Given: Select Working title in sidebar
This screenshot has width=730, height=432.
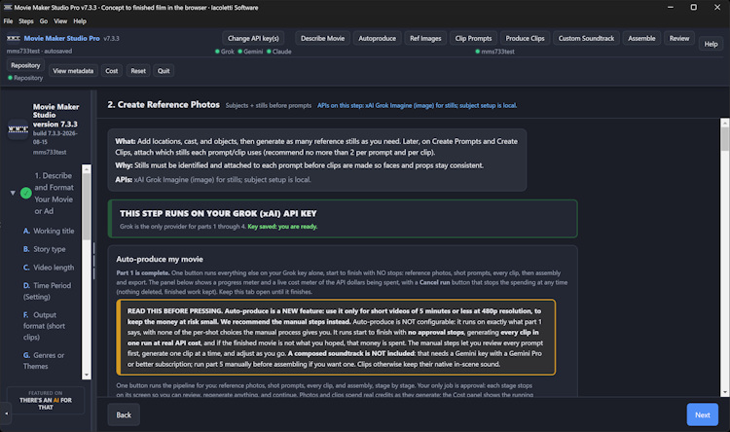Looking at the screenshot, I should 49,231.
